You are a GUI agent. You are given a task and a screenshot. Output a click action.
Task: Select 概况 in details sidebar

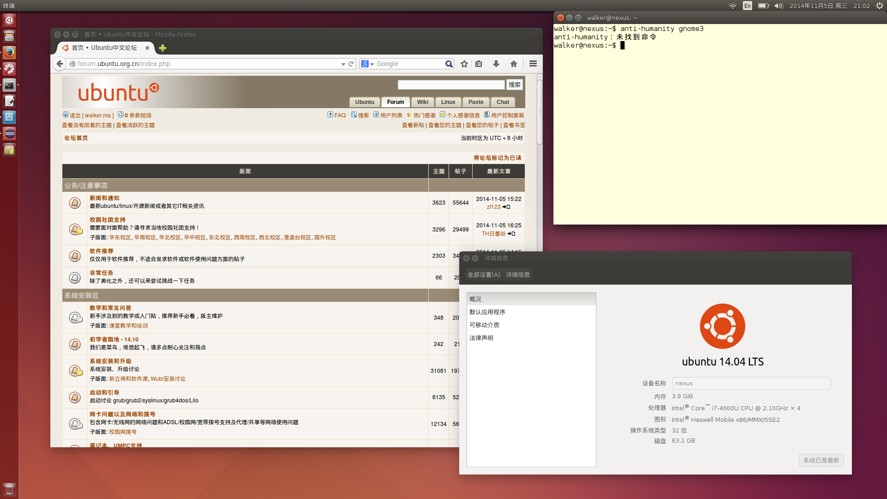coord(531,299)
